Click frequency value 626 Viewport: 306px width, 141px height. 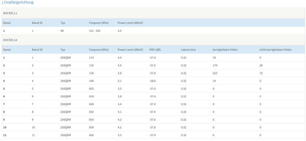coord(91,104)
